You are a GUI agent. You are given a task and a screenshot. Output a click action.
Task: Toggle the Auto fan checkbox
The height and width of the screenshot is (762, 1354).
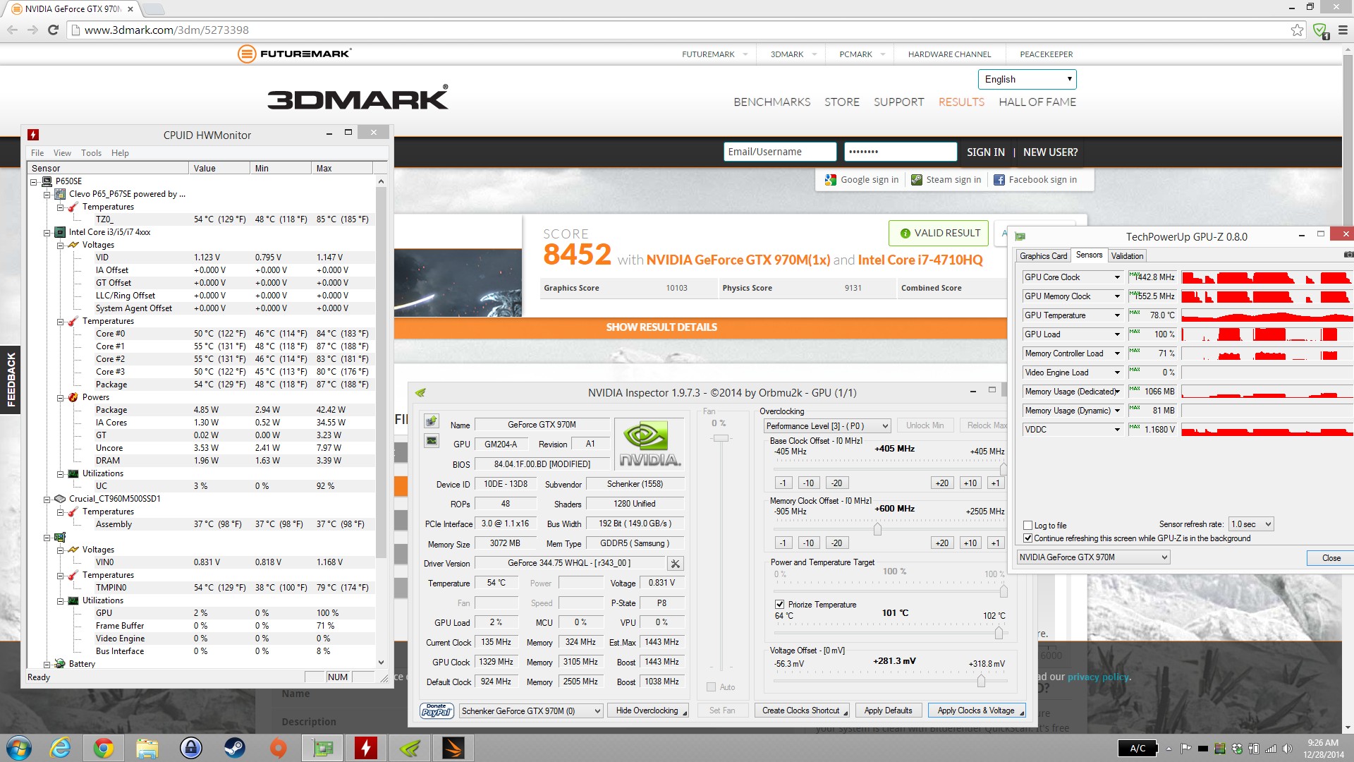(711, 687)
